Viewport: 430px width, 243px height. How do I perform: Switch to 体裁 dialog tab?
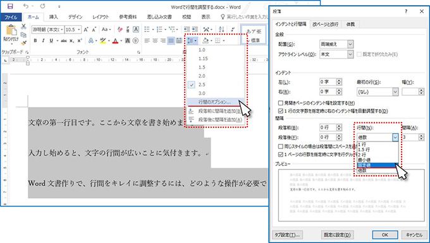tap(350, 24)
